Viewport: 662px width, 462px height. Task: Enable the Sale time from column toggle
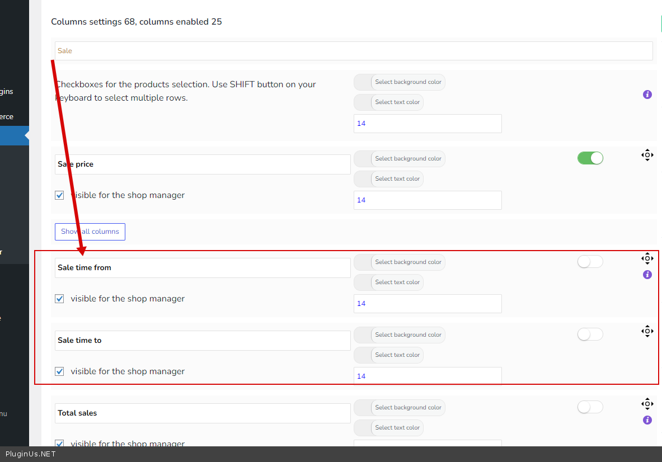tap(590, 262)
